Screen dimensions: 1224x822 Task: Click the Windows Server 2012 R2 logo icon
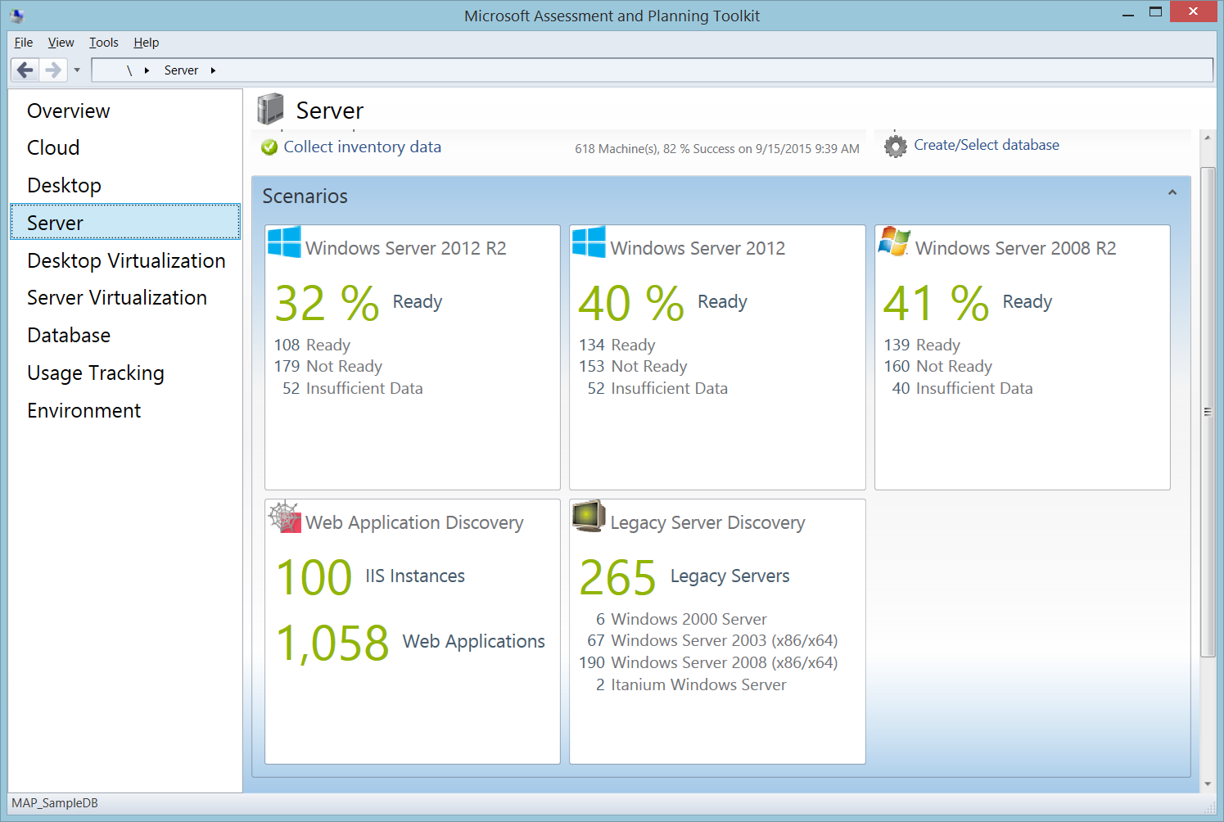point(283,242)
